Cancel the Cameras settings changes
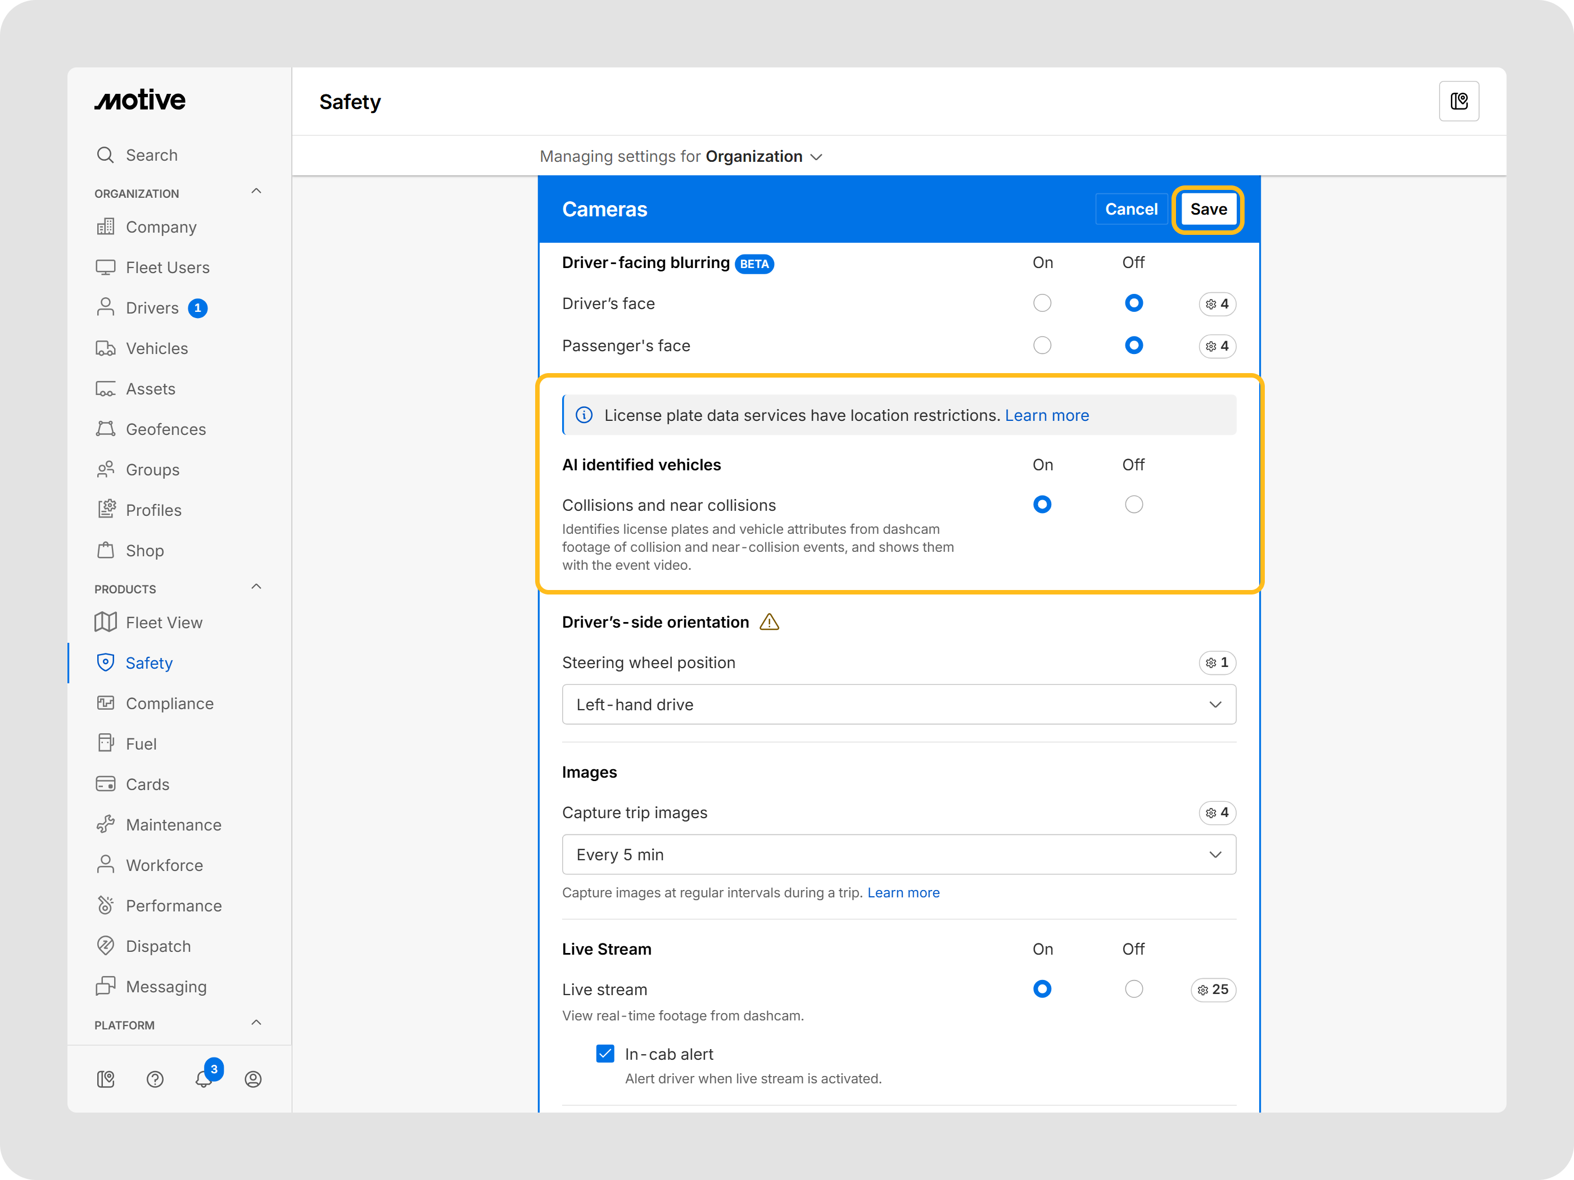Image resolution: width=1574 pixels, height=1180 pixels. click(x=1130, y=209)
